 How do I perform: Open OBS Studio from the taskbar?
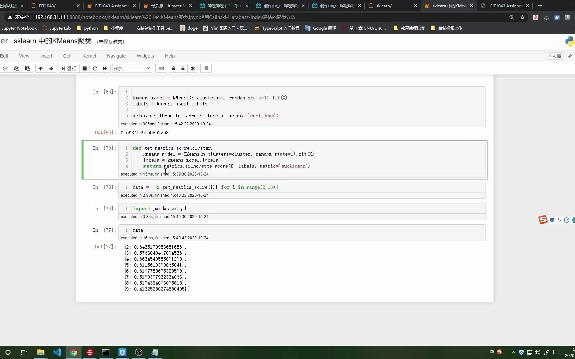pyautogui.click(x=139, y=352)
